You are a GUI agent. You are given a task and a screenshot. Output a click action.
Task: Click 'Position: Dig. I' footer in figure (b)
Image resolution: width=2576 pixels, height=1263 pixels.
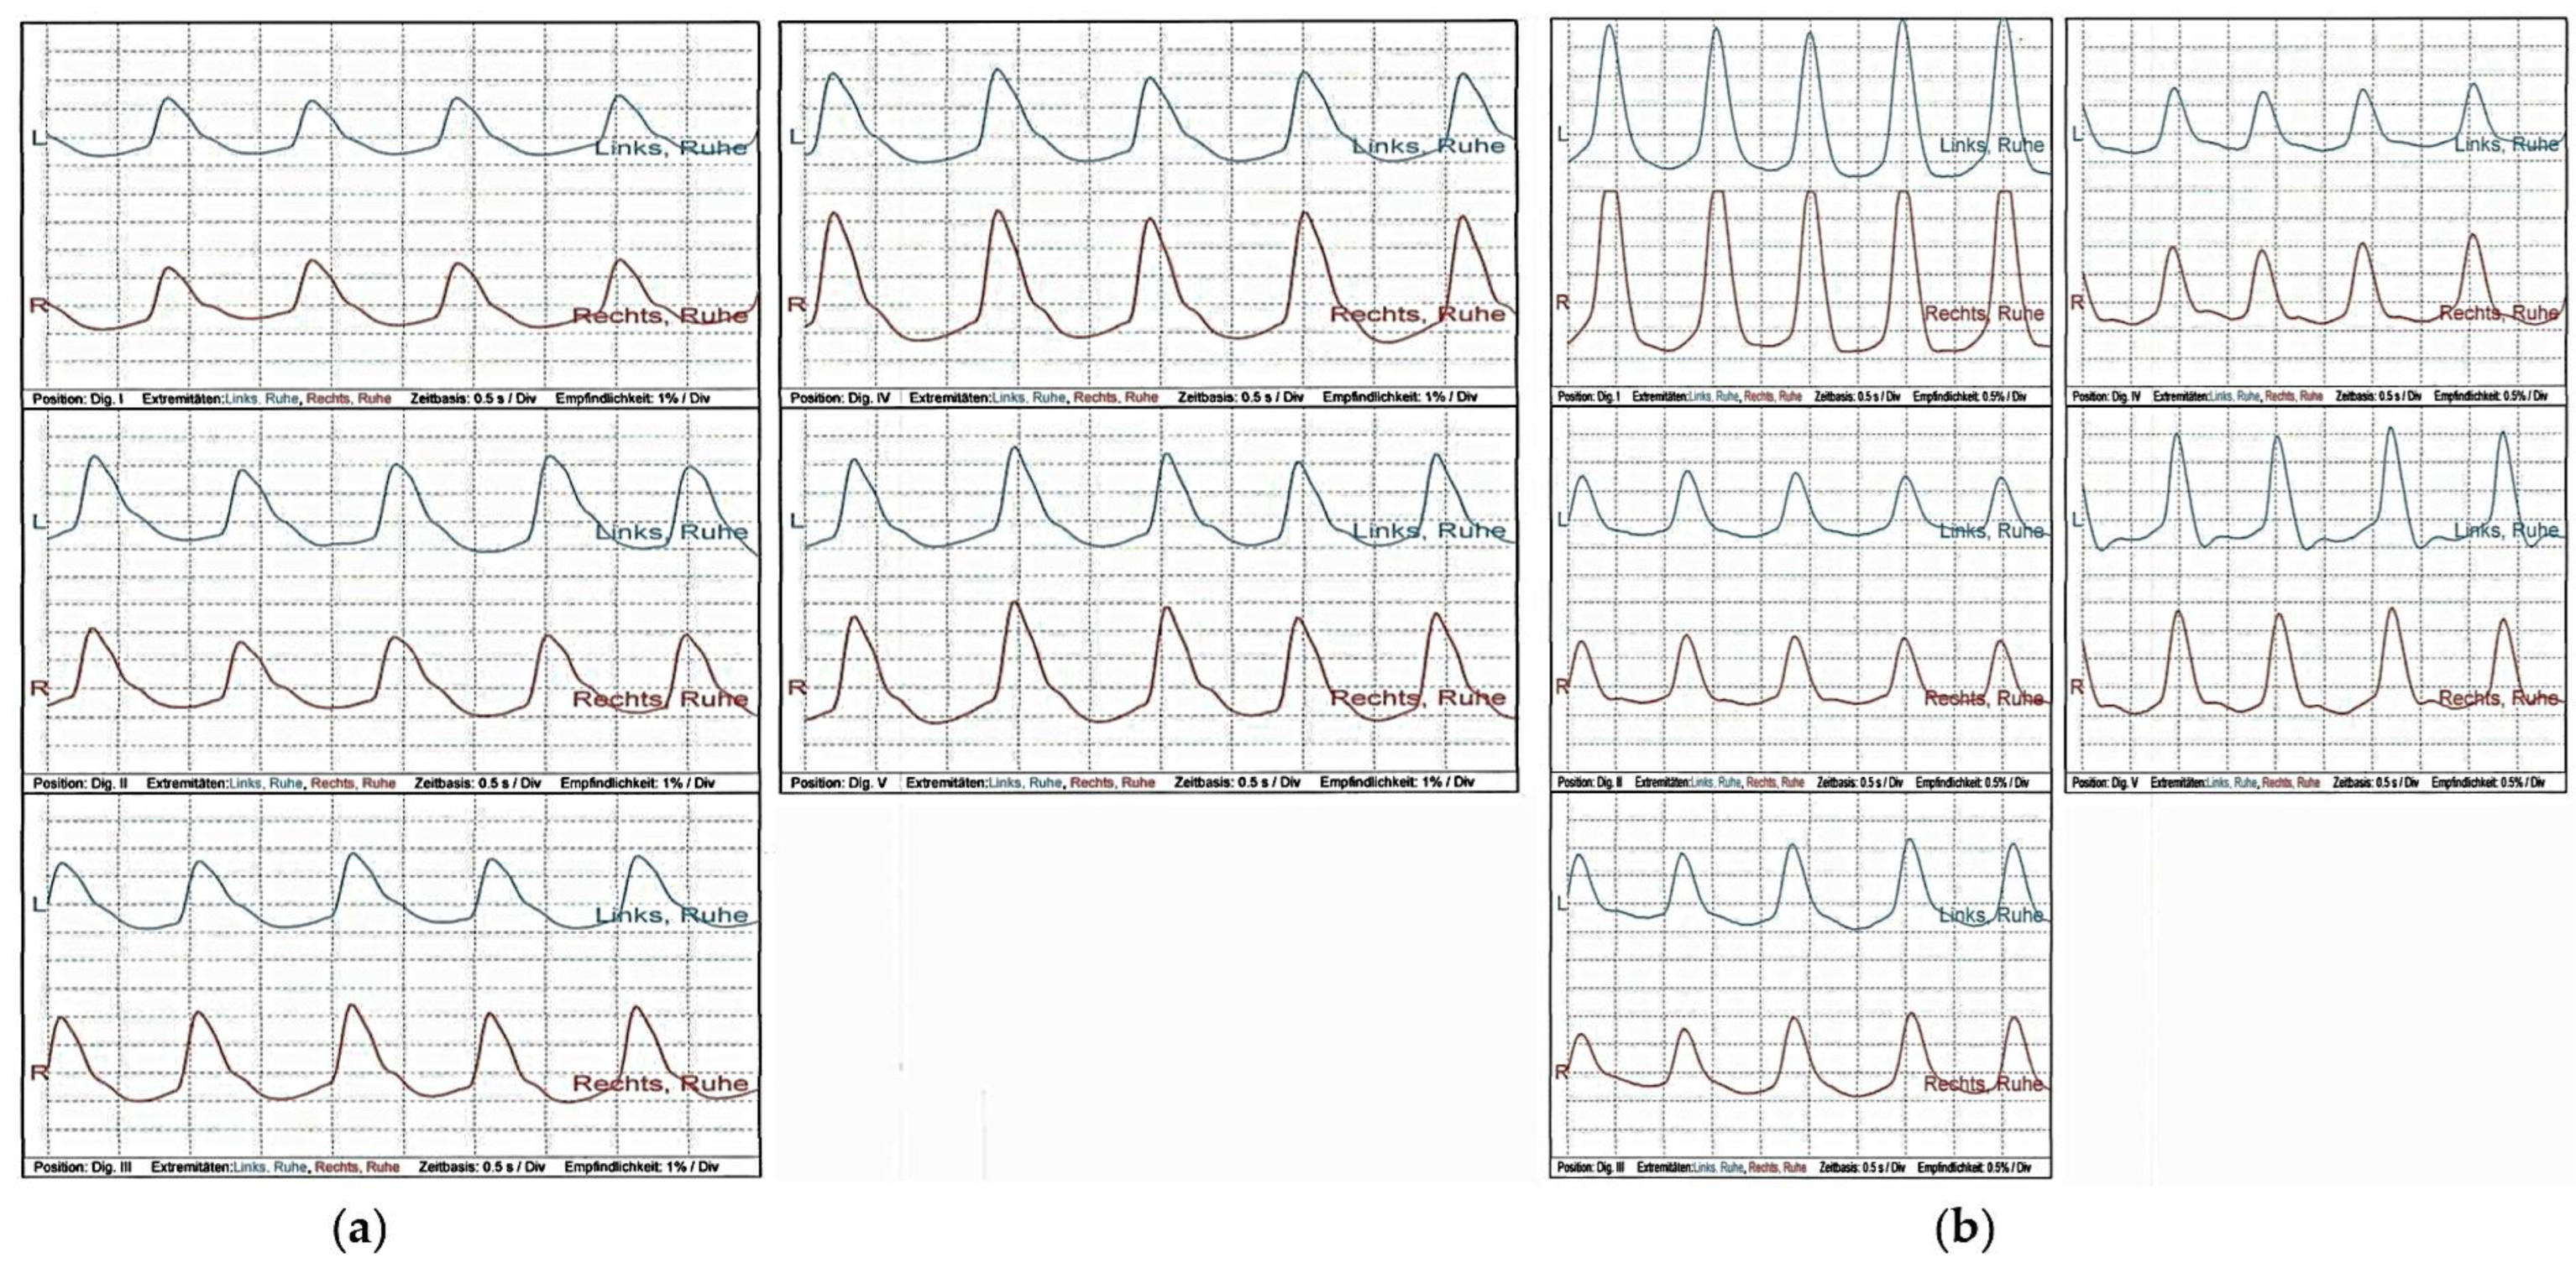click(1588, 398)
